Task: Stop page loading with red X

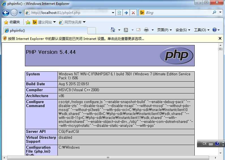Action: 133,13
